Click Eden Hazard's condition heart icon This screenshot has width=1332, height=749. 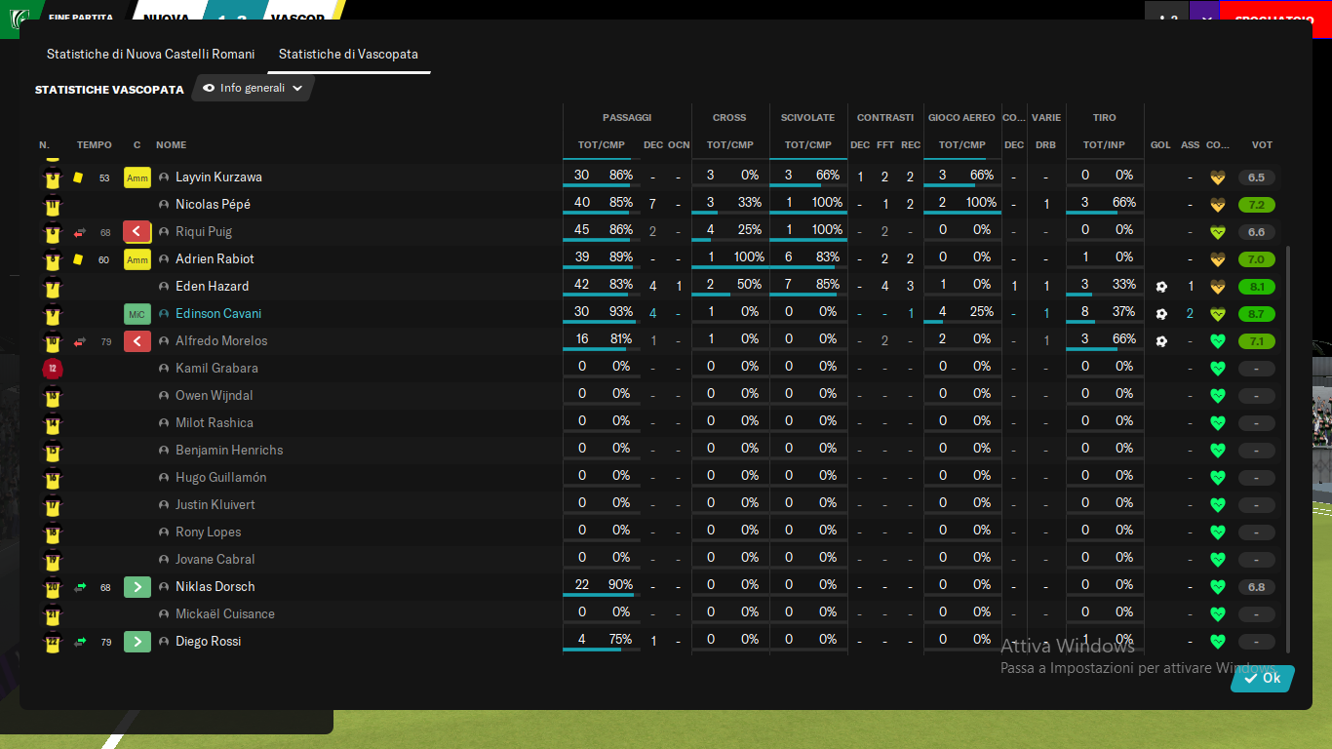1217,287
